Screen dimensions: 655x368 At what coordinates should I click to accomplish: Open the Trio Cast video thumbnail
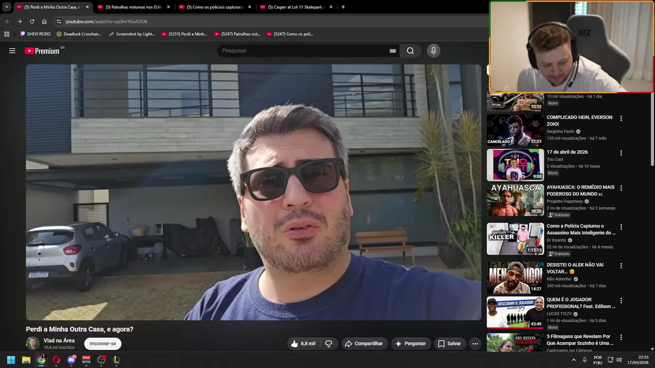[x=515, y=165]
